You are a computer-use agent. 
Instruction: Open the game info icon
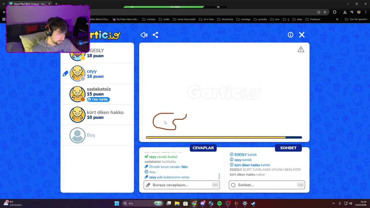(x=291, y=35)
